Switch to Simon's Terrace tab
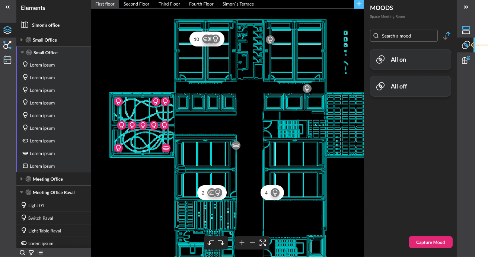 tap(238, 4)
